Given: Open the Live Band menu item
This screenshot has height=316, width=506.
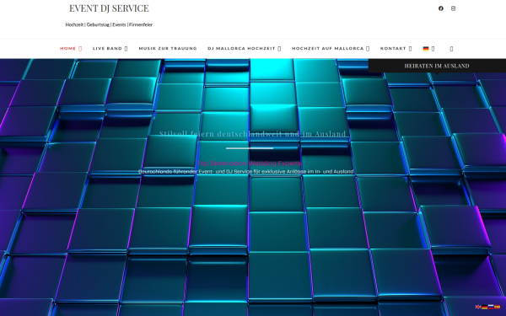Looking at the screenshot, I should pos(107,48).
